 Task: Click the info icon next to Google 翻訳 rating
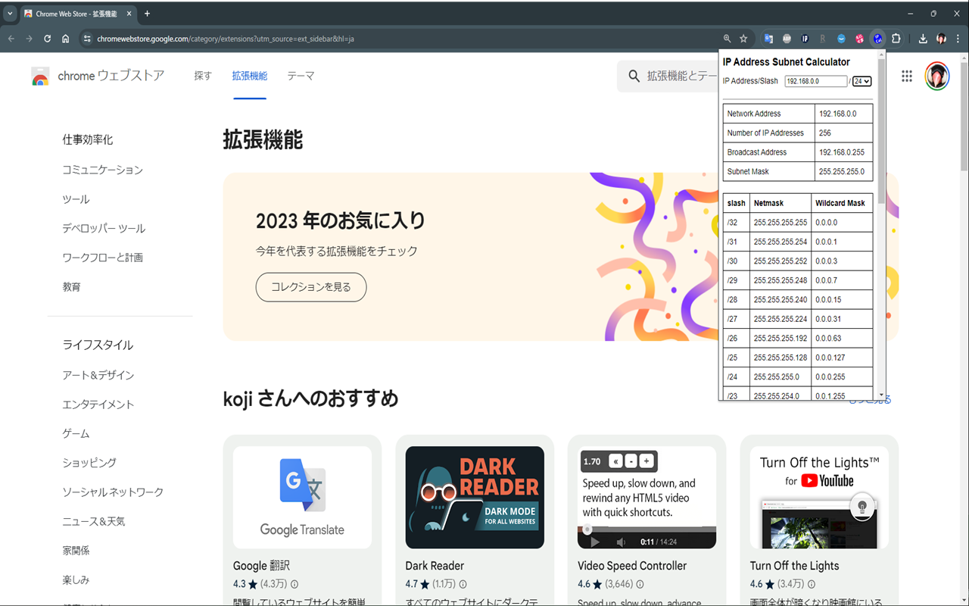pyautogui.click(x=294, y=584)
